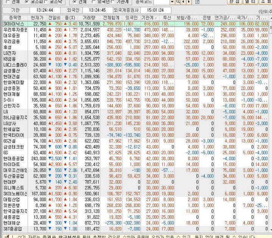The height and width of the screenshot is (238, 272).
Task: Select the LG디스플레이 row
Action: (x=136, y=65)
